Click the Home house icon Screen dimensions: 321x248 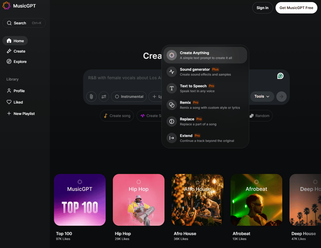pos(9,41)
